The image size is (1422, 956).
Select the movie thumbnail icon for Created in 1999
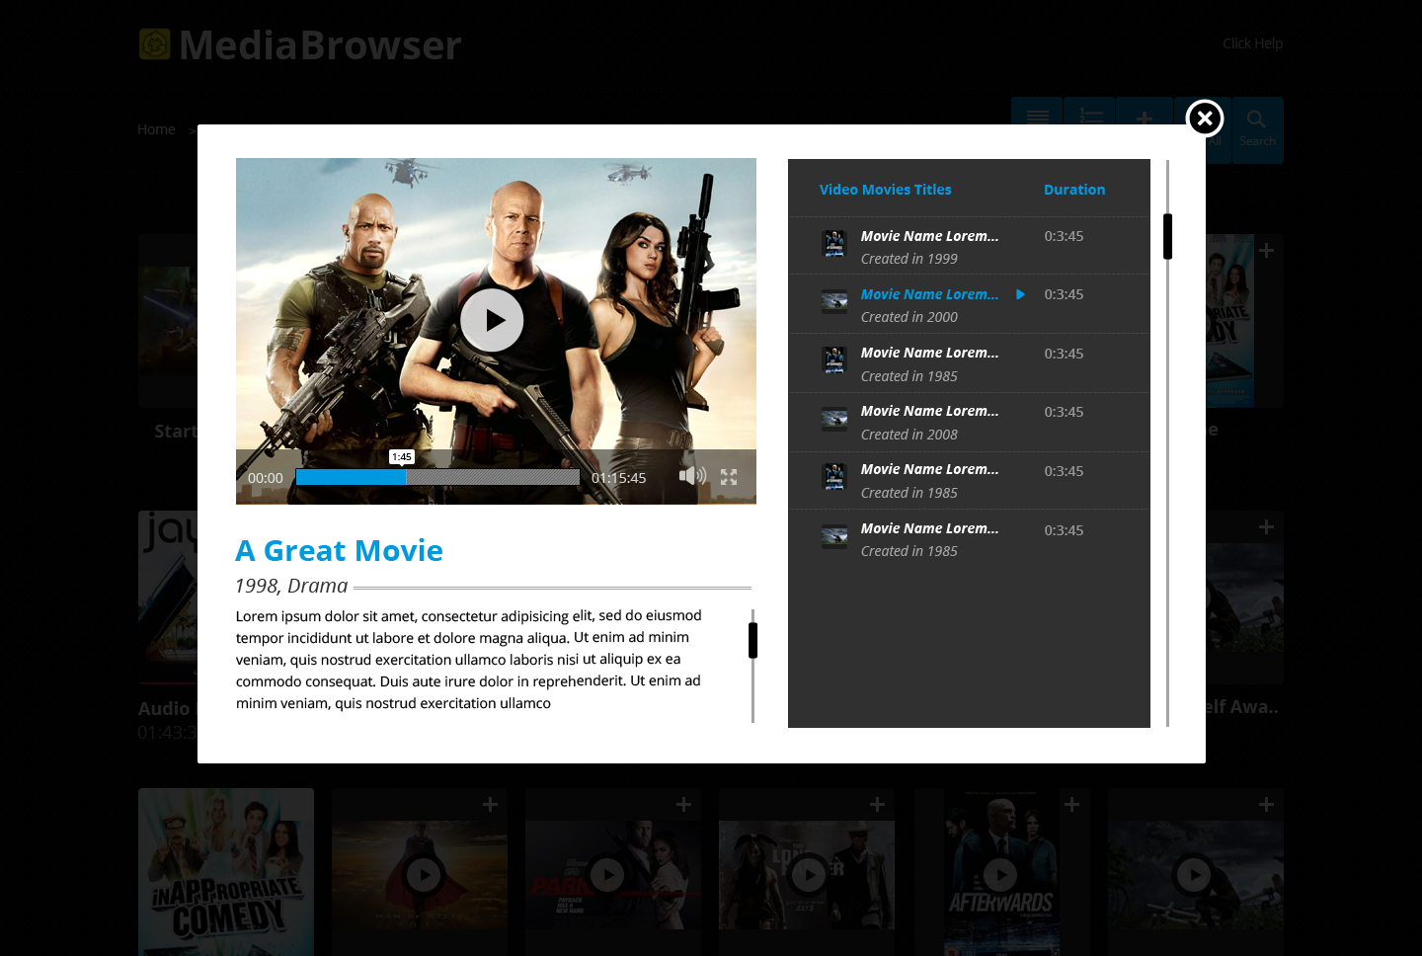(x=834, y=243)
